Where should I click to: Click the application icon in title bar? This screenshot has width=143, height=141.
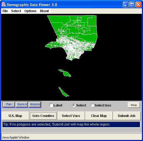click(x=4, y=4)
